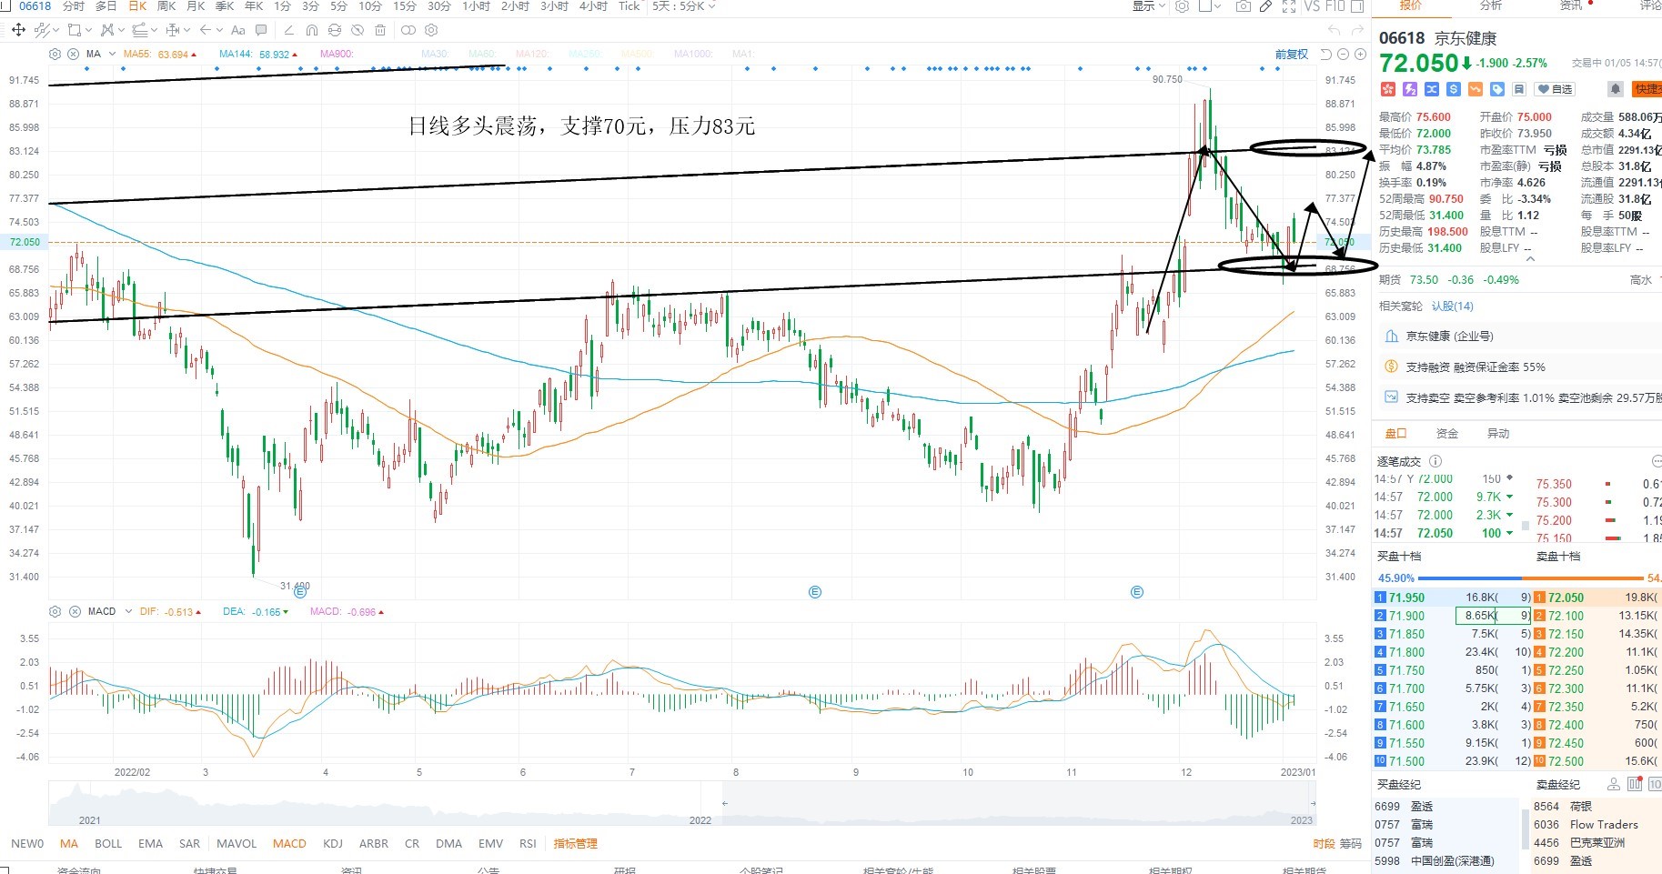
Task: Open the 分析 analysis tab
Action: pyautogui.click(x=1491, y=5)
